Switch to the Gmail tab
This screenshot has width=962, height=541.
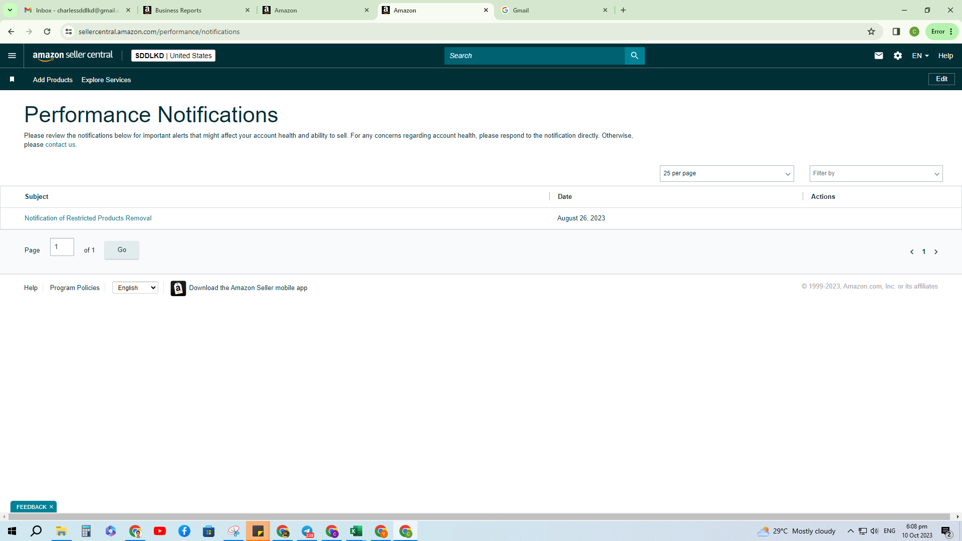pos(554,10)
